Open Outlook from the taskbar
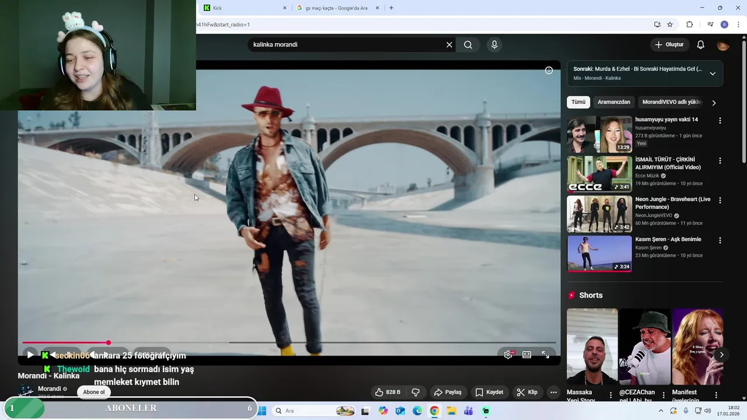This screenshot has width=747, height=420. coord(400,411)
